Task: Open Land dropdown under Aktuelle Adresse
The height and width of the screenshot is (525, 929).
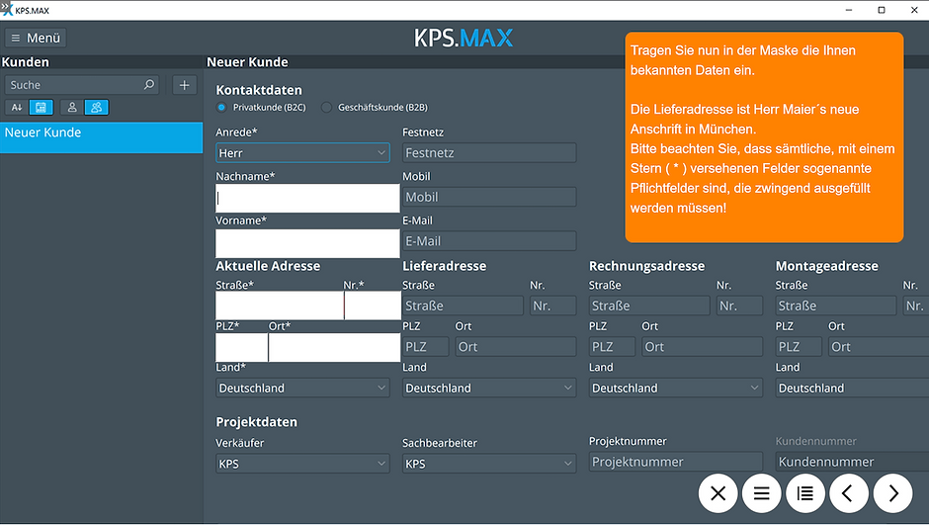Action: pos(302,389)
